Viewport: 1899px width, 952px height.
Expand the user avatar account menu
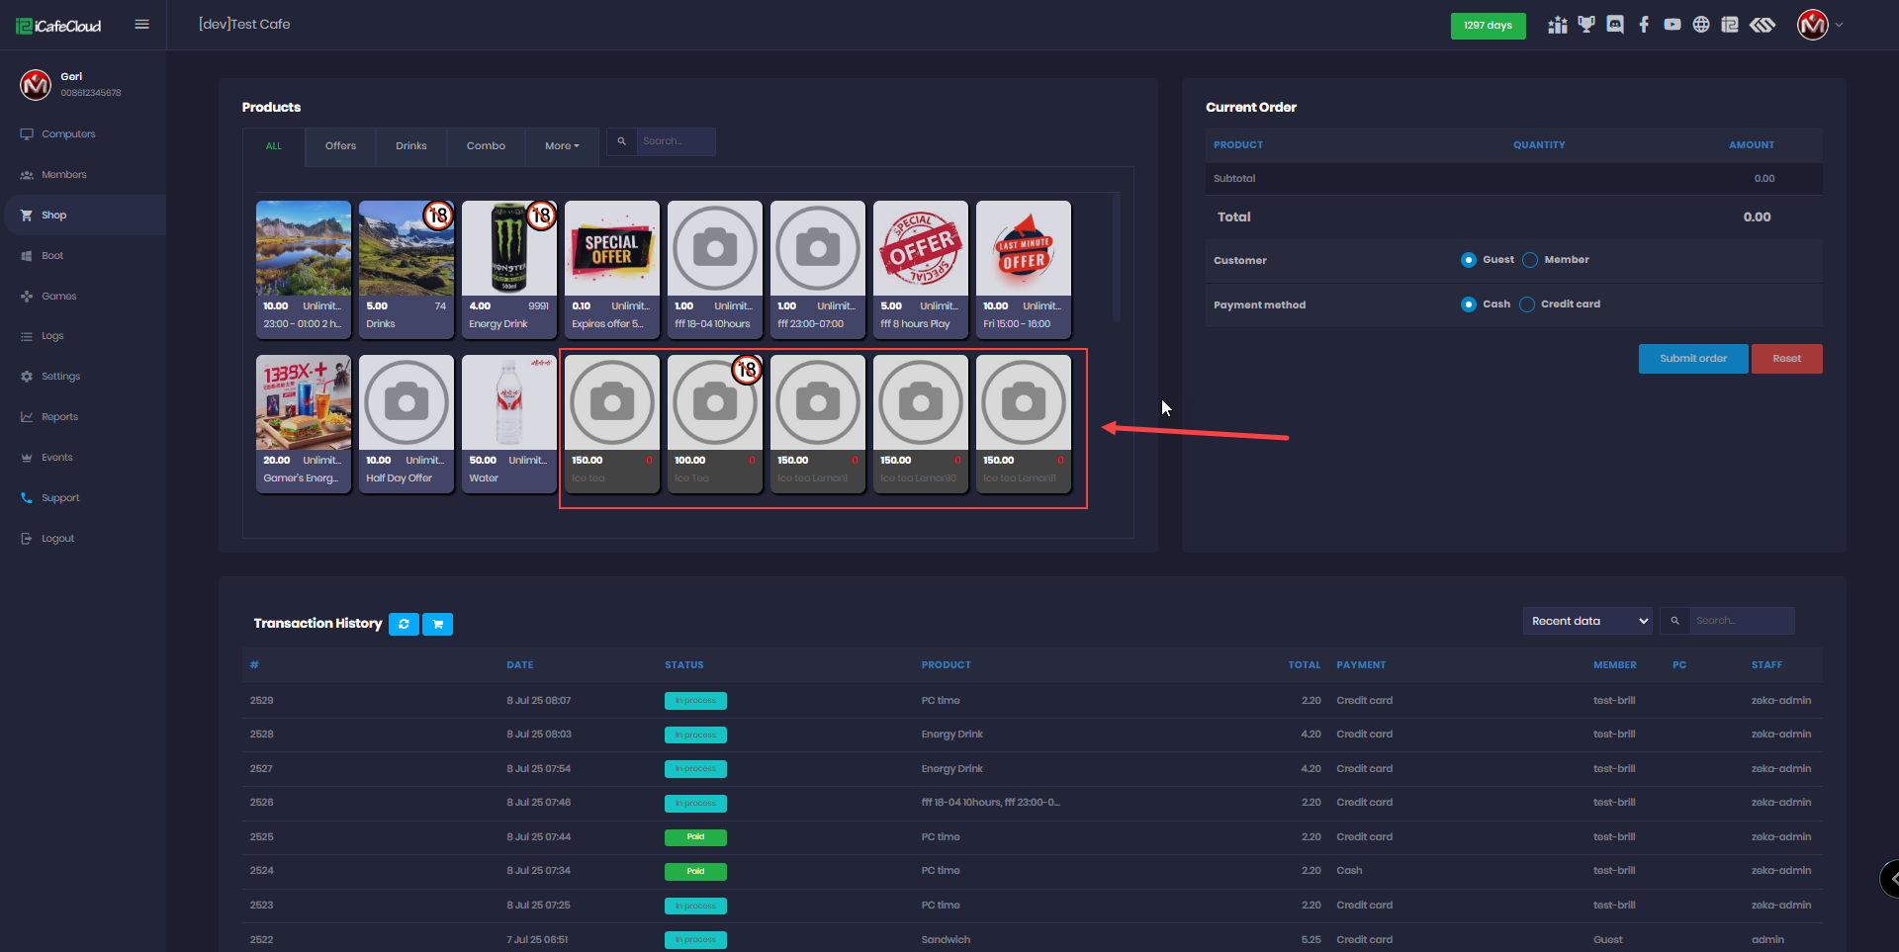point(1819,25)
